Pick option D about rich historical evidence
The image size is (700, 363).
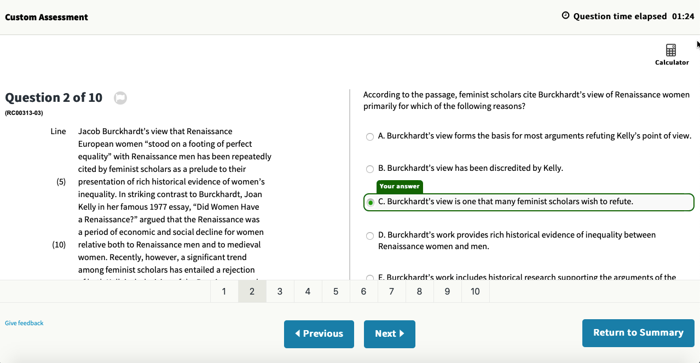click(x=371, y=236)
